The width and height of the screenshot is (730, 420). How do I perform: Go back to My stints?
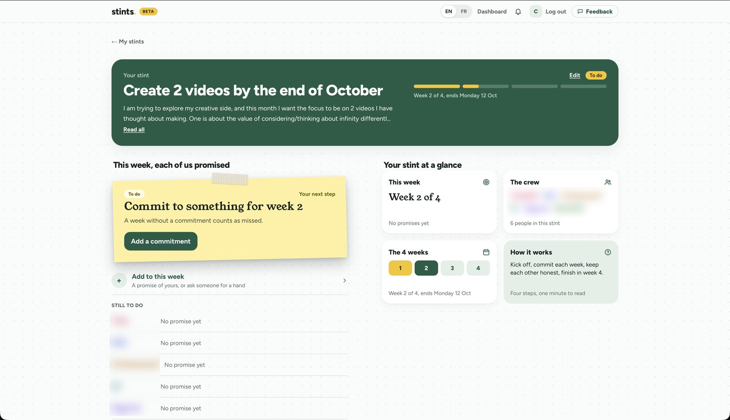click(x=128, y=41)
